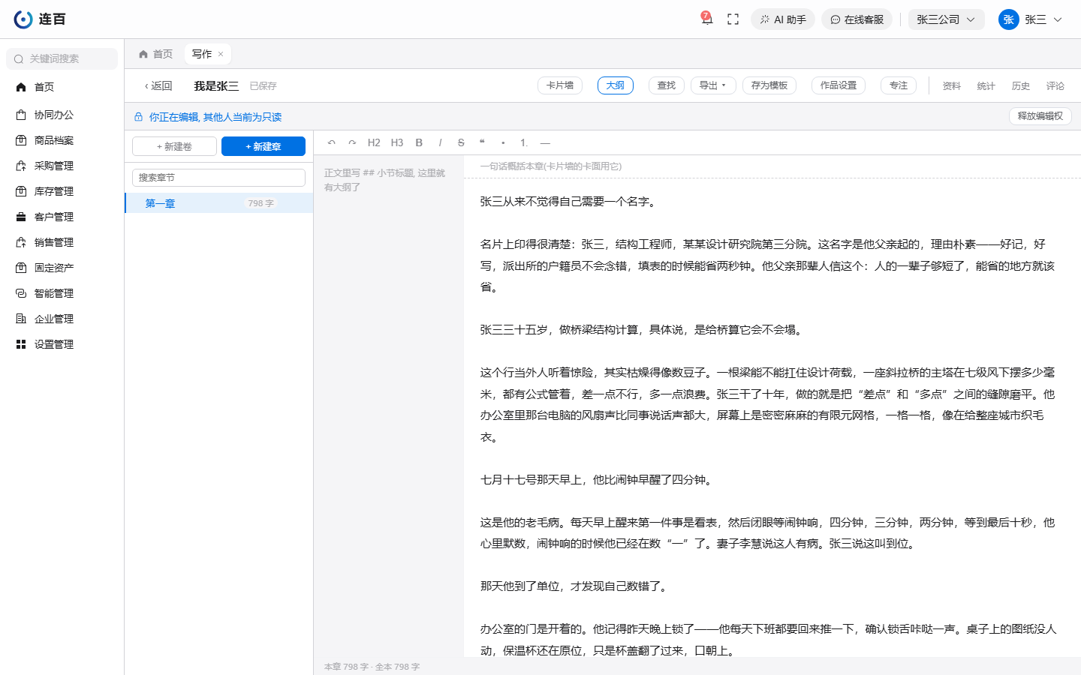Insert a numbered list
The width and height of the screenshot is (1081, 675).
click(x=524, y=142)
